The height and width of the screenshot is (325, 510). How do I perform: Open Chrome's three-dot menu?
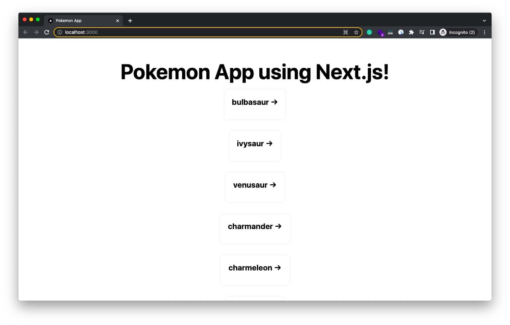point(484,32)
